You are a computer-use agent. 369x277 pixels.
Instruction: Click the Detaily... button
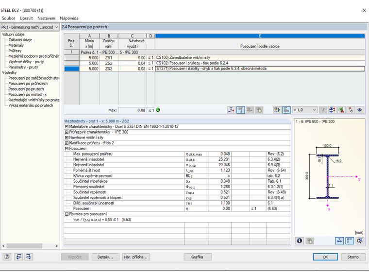pos(105,257)
